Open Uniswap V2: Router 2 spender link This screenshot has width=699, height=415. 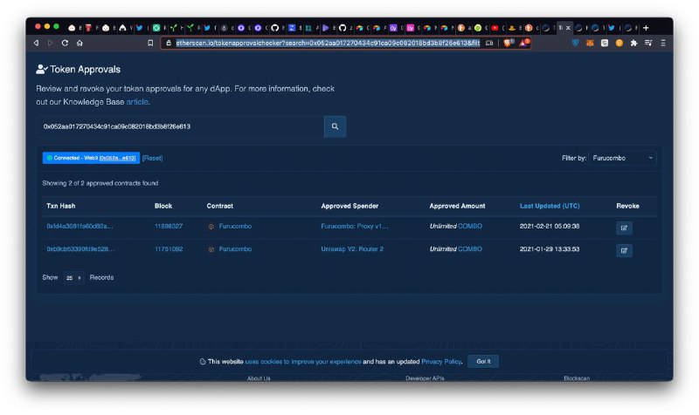click(352, 249)
